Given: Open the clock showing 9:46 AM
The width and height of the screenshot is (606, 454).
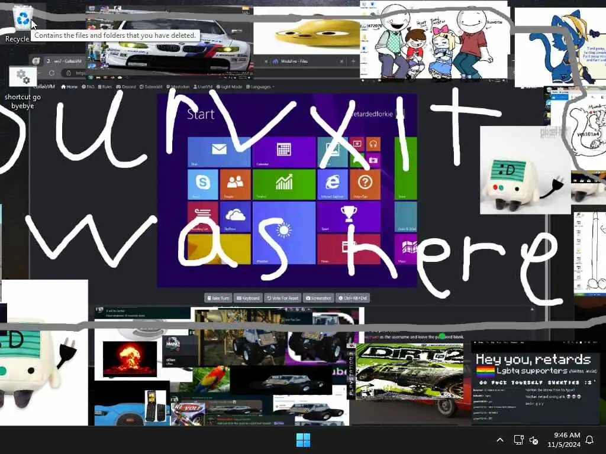Looking at the screenshot, I should click(x=564, y=440).
